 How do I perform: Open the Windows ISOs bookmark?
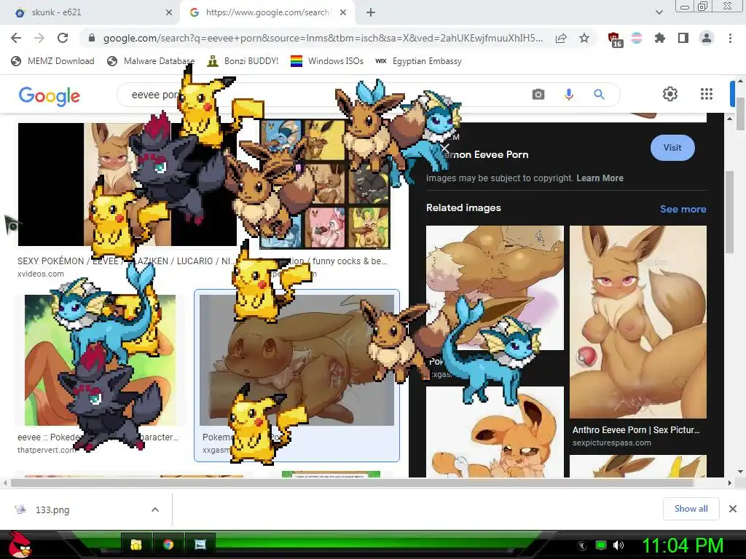tap(327, 61)
